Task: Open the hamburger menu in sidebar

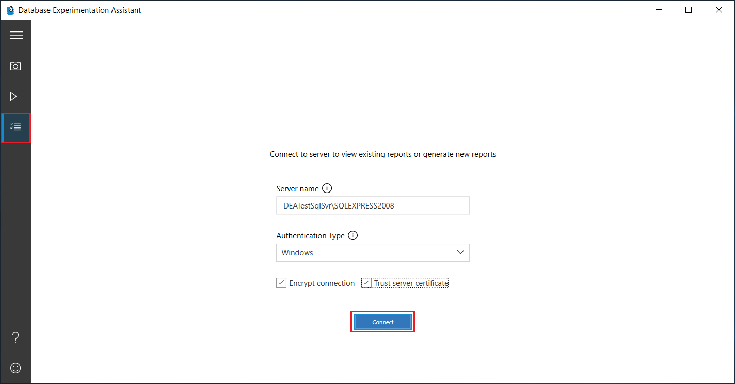Action: [x=16, y=35]
